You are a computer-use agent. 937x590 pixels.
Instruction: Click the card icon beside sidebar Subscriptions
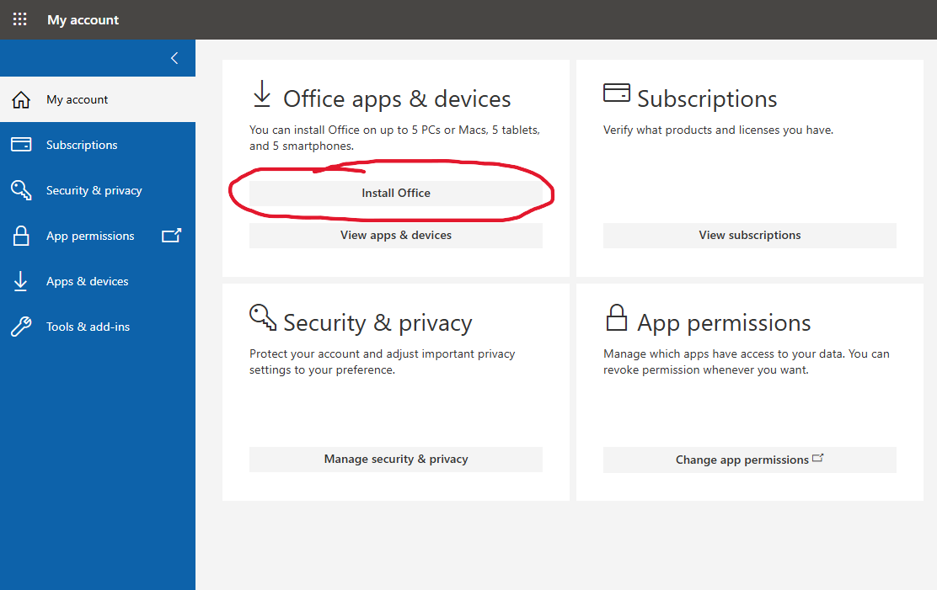click(x=21, y=145)
